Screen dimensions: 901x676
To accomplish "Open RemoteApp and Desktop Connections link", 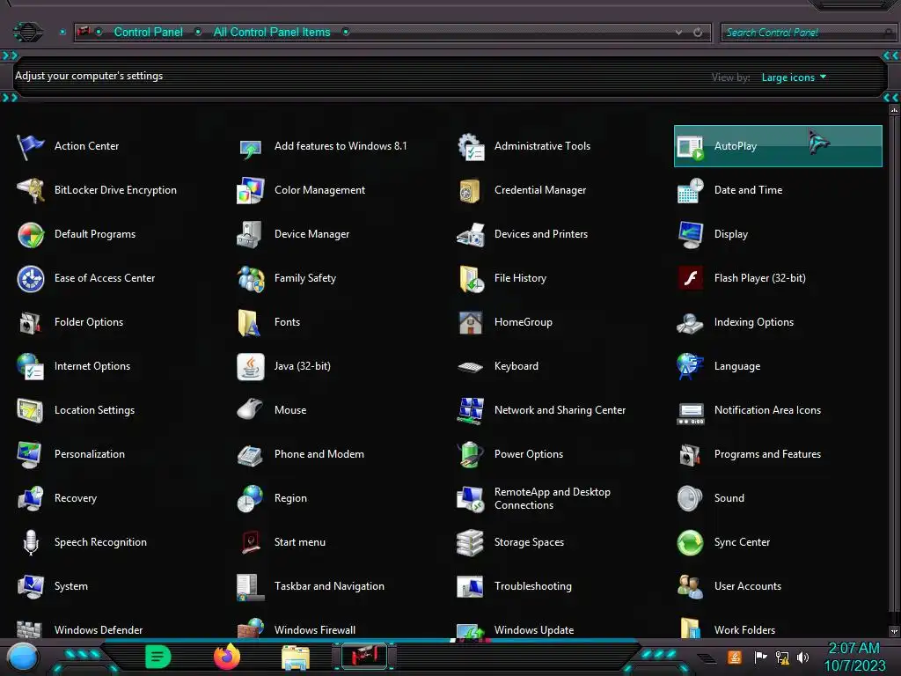I will 553,498.
